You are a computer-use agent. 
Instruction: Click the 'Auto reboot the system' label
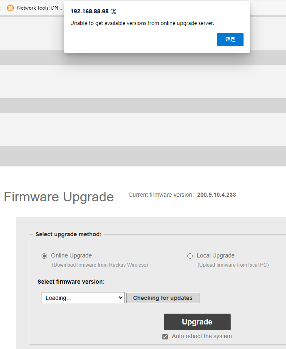tap(201, 336)
